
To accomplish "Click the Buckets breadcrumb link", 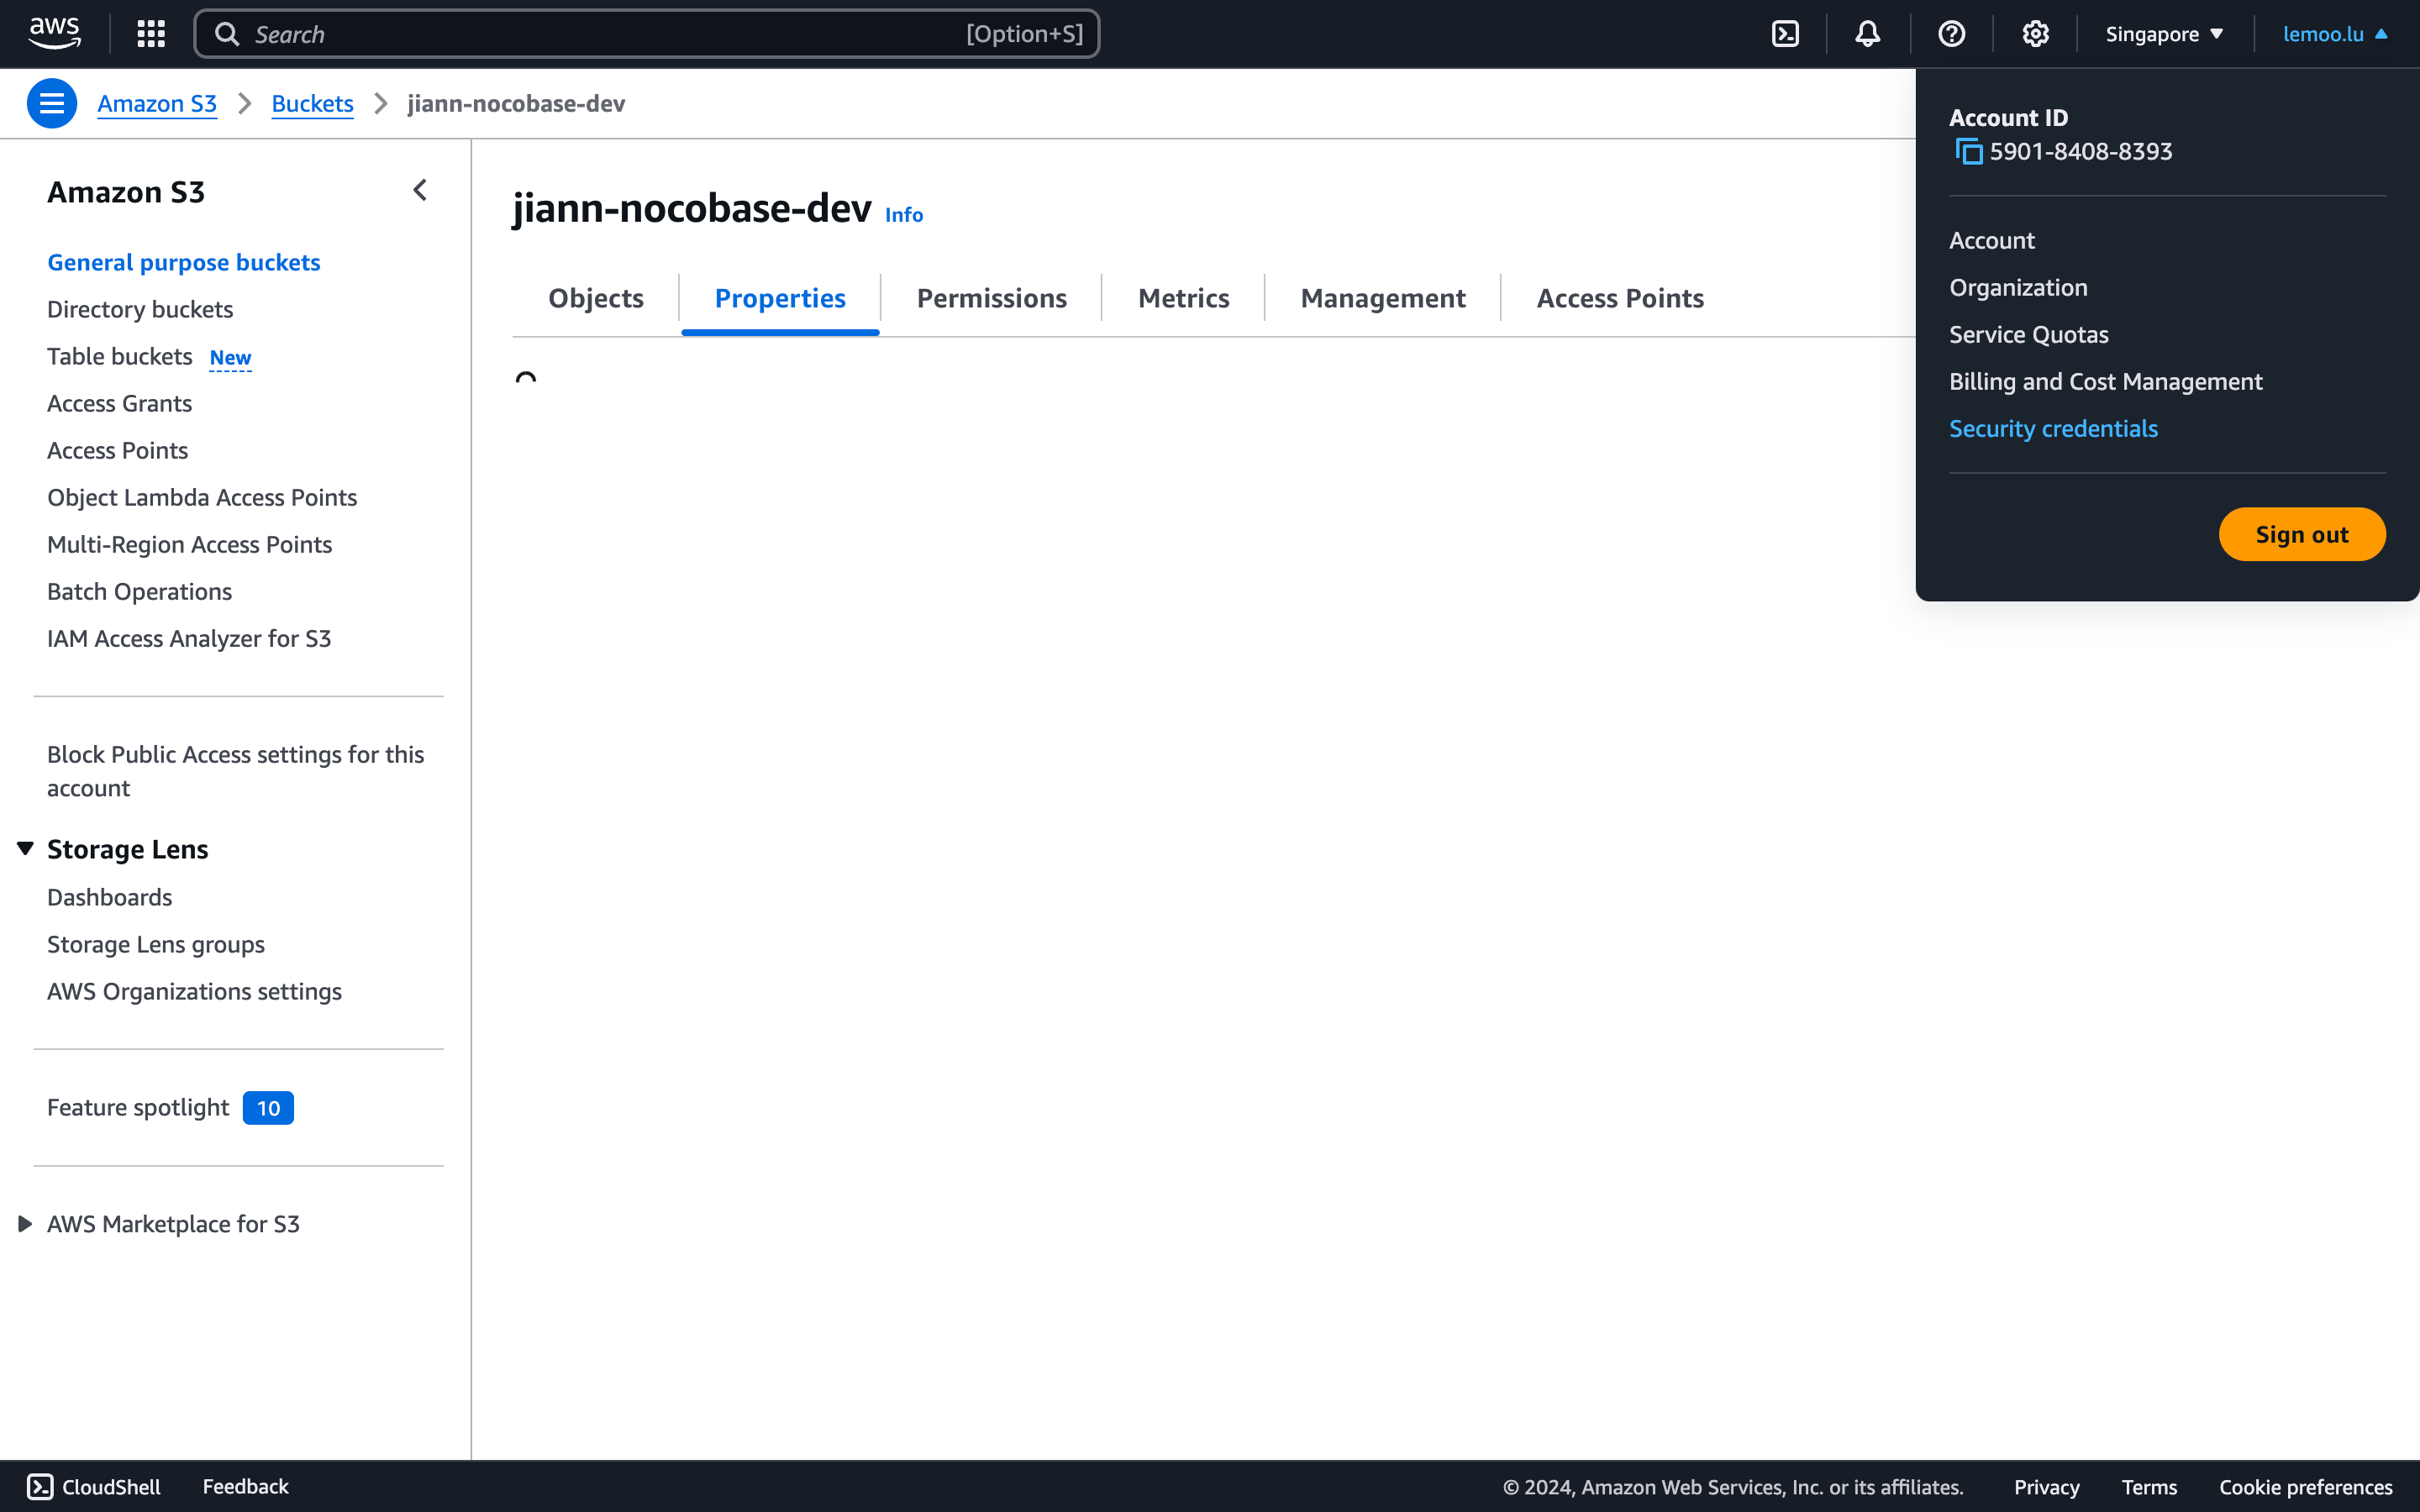I will [x=312, y=103].
